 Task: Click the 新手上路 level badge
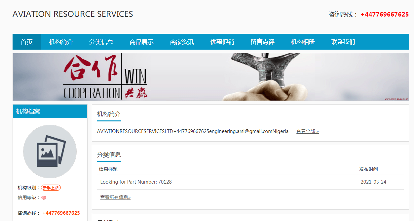pos(51,188)
